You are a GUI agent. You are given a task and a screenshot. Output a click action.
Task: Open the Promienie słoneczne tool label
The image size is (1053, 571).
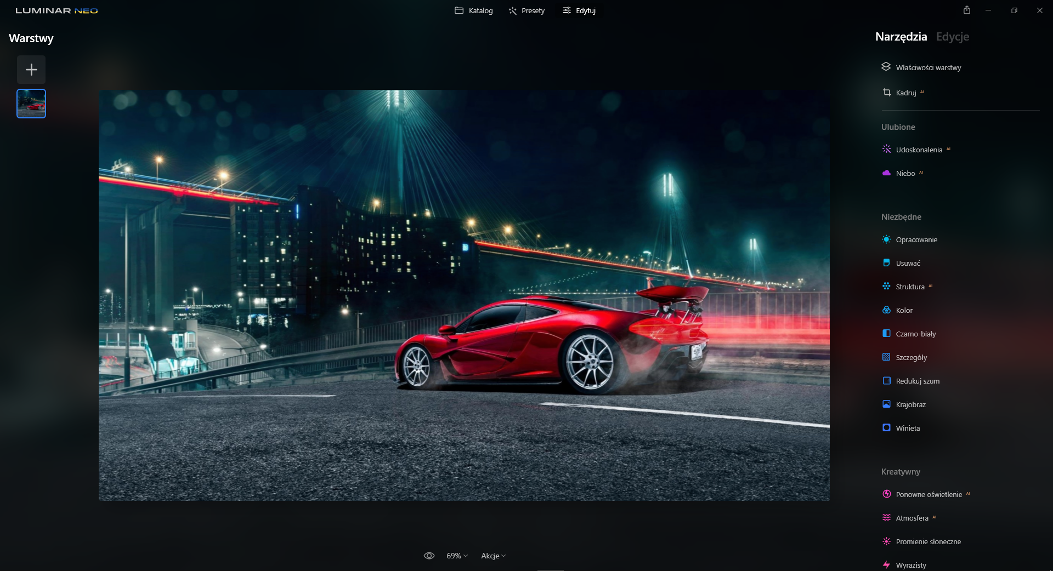[x=929, y=541]
